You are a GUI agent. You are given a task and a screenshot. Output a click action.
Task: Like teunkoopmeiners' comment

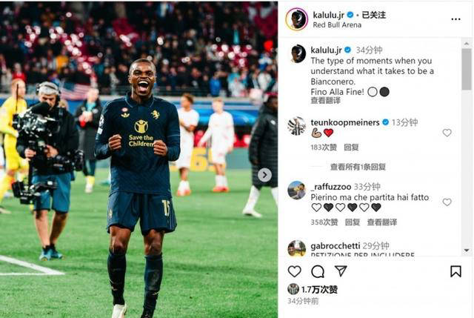pyautogui.click(x=447, y=133)
